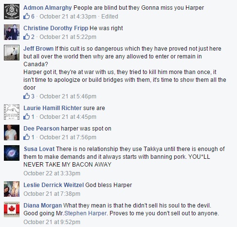Open Diana Morgan's Canadian flag avatar
This screenshot has width=237, height=227.
12,209
